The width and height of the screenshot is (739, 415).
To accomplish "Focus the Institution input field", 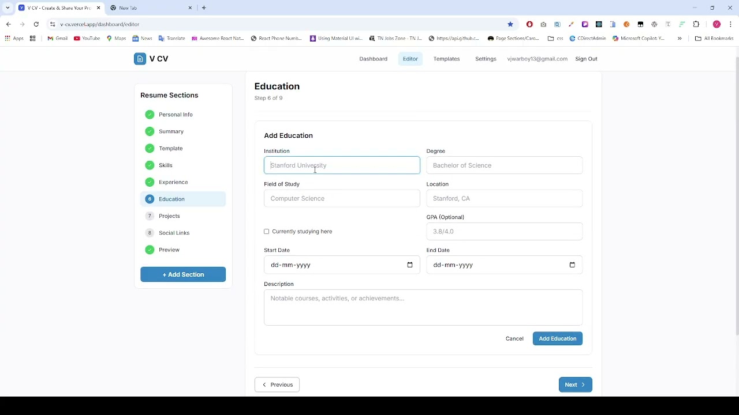I will pyautogui.click(x=342, y=165).
